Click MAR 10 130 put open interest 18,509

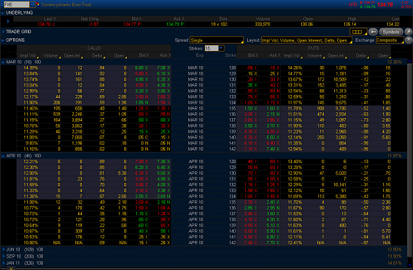[x=339, y=79]
